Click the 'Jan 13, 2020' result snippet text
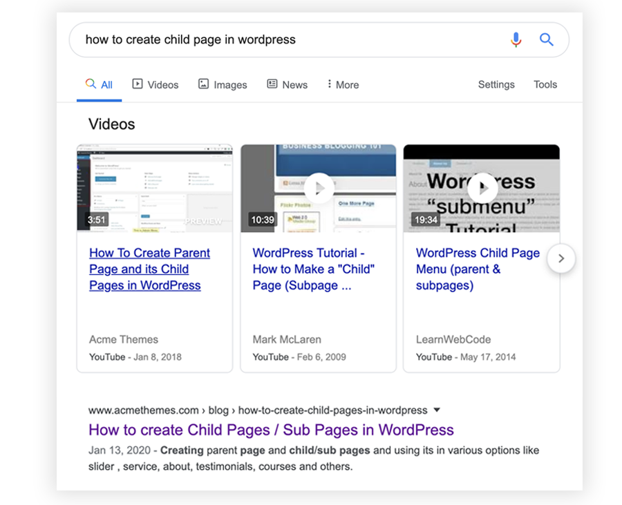622x505 pixels. click(x=313, y=458)
